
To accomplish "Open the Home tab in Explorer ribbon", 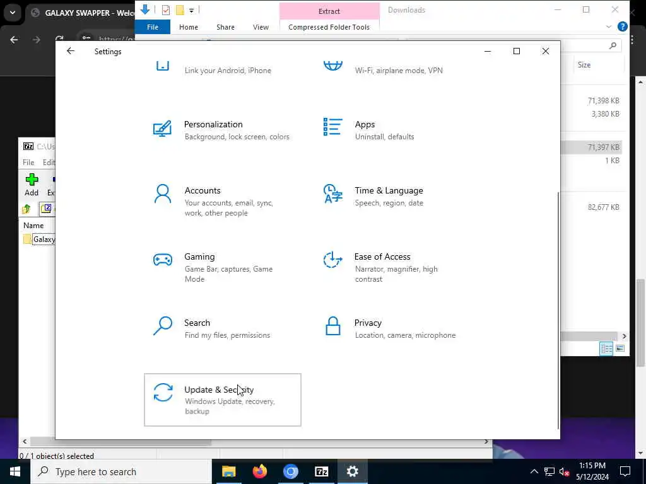I will [x=189, y=27].
